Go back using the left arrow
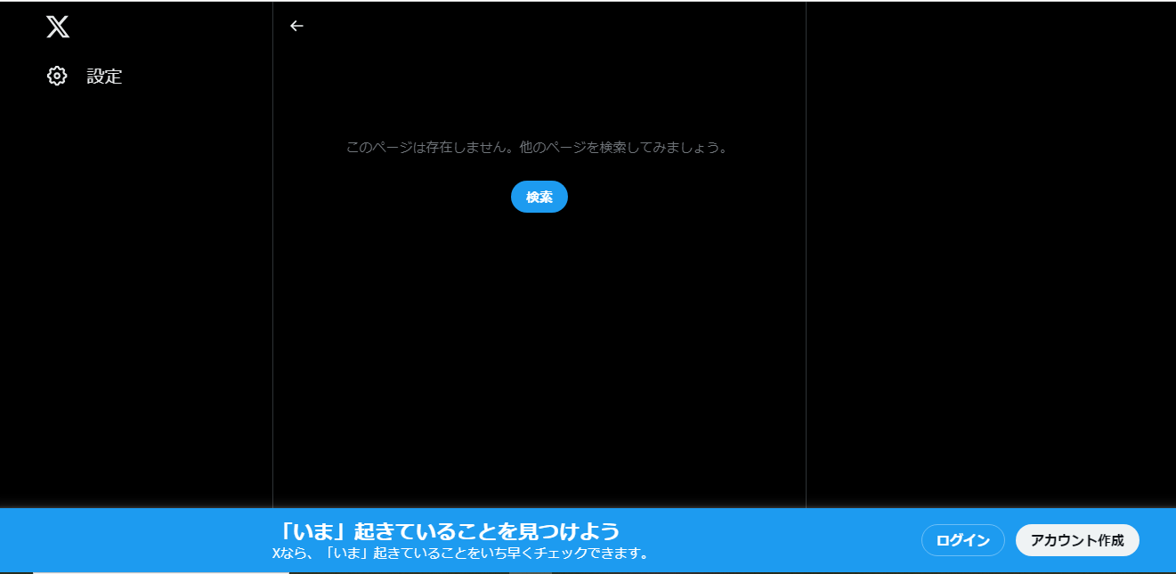 pyautogui.click(x=296, y=26)
